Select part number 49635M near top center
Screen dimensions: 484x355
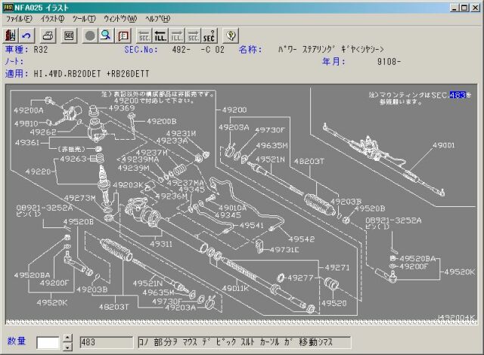tap(271, 146)
